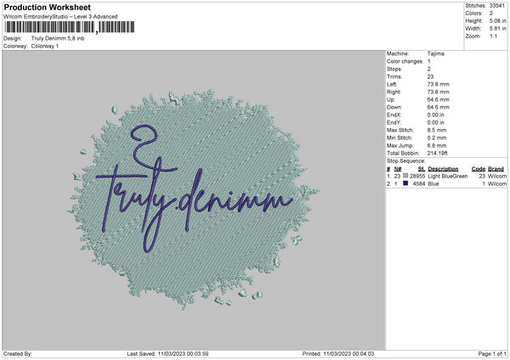Click the Stitches count value 33541
Viewport: 510px width, 360px height.
click(x=499, y=6)
